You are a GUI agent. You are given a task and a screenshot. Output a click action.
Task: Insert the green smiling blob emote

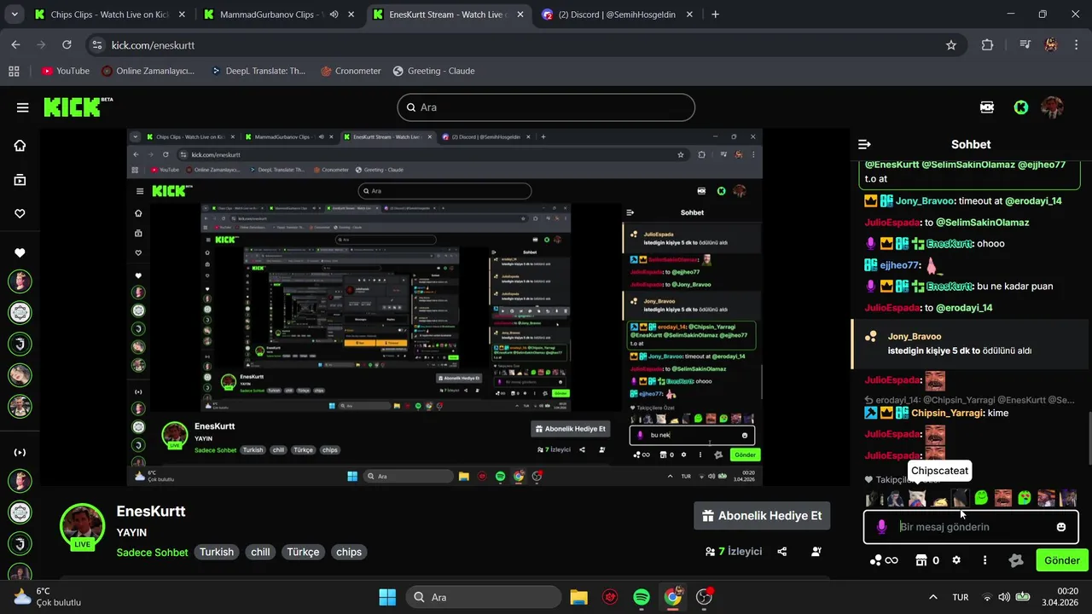pyautogui.click(x=981, y=498)
